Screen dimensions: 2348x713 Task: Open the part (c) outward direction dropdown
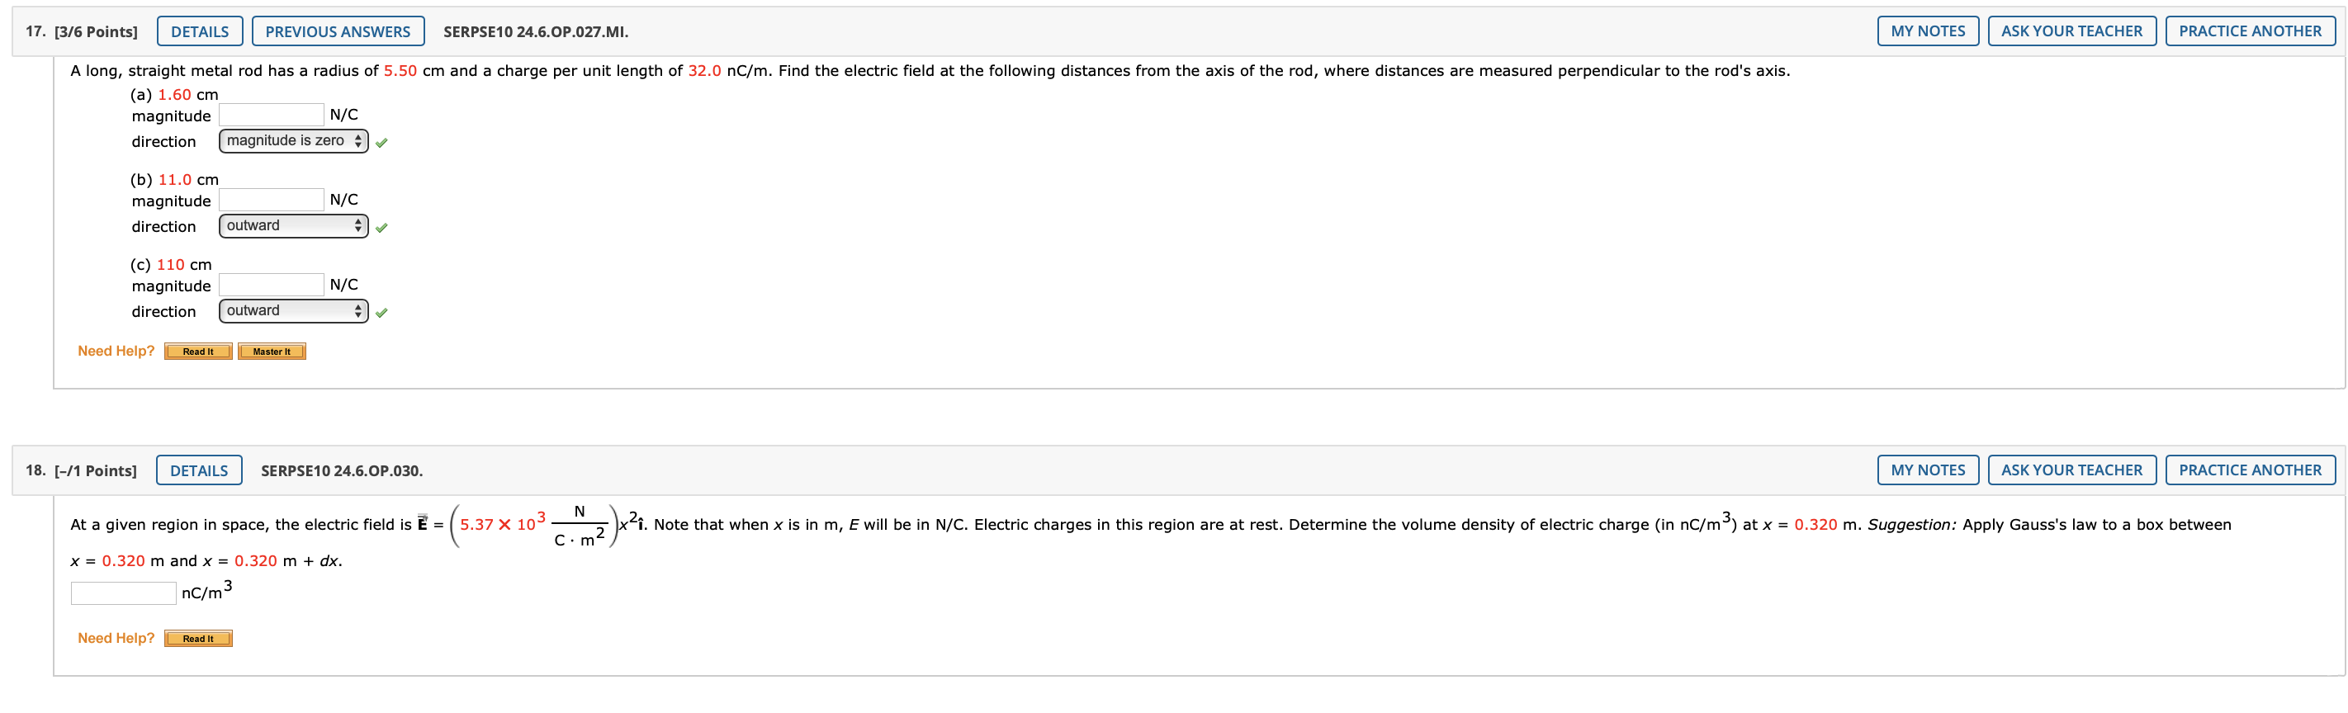coord(294,310)
